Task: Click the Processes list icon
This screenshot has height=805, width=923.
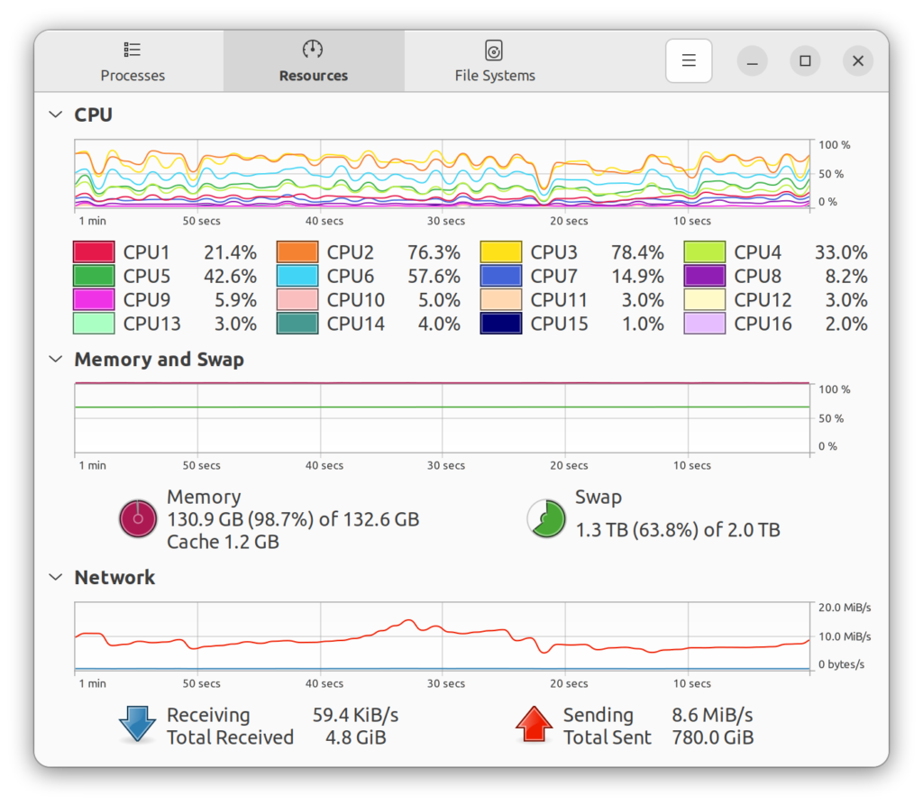Action: pyautogui.click(x=133, y=50)
